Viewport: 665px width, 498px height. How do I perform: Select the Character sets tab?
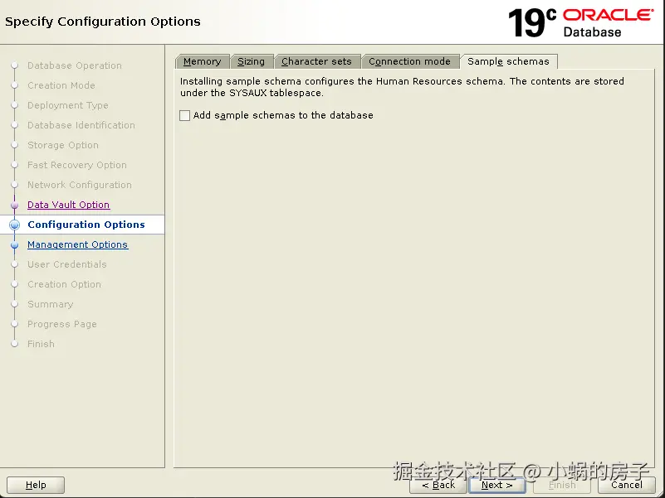(x=316, y=61)
